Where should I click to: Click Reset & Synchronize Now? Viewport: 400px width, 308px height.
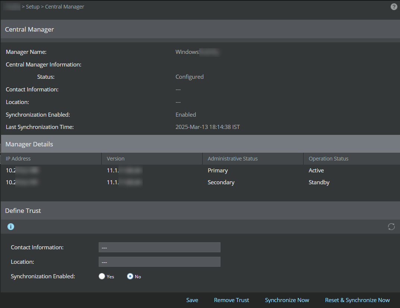[x=358, y=300]
